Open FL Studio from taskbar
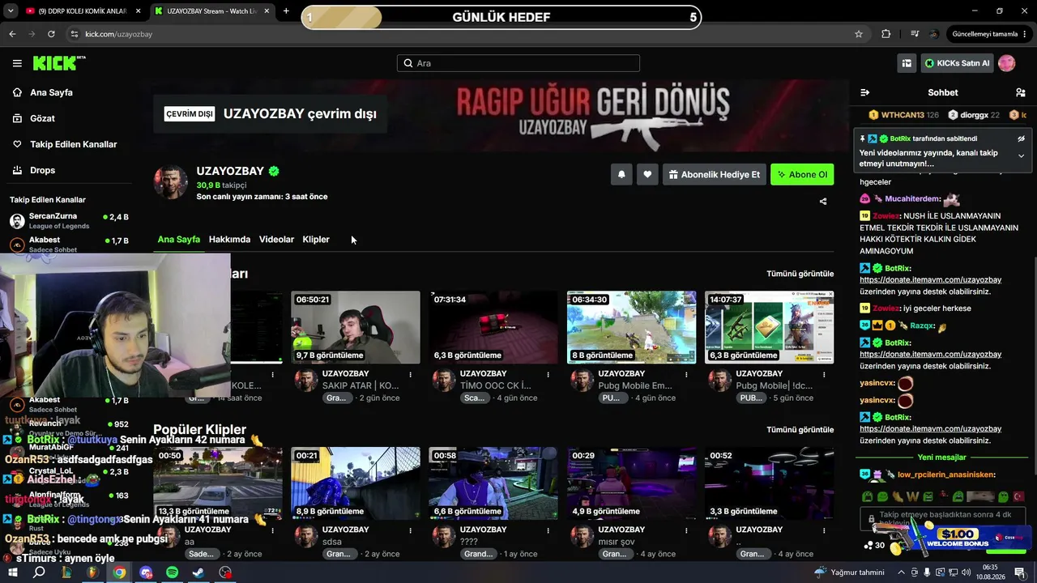Screen dimensions: 1037x583 pyautogui.click(x=92, y=572)
